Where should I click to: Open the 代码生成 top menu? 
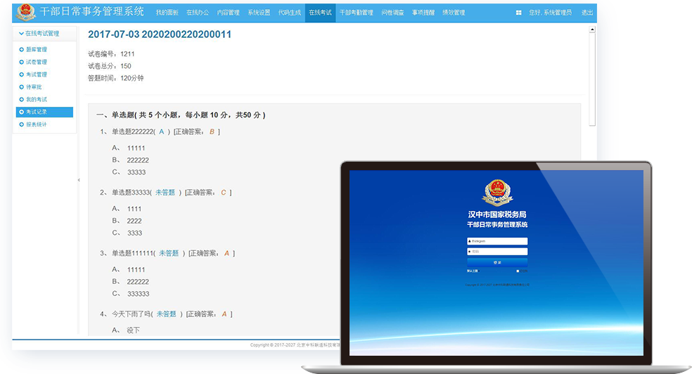(x=289, y=13)
